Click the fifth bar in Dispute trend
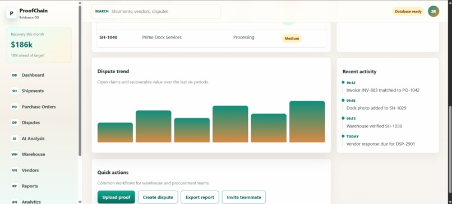The width and height of the screenshot is (452, 204). (269, 128)
